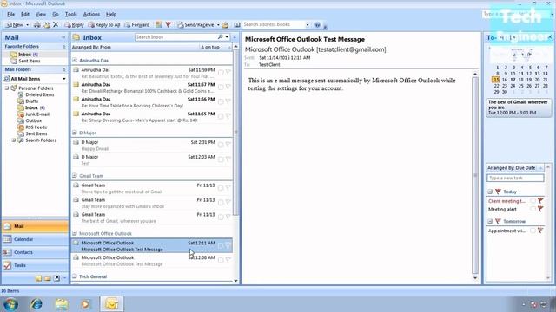This screenshot has height=312, width=556.
Task: Toggle flag on Anirudha Das 11:57 PM message
Action: (x=228, y=87)
